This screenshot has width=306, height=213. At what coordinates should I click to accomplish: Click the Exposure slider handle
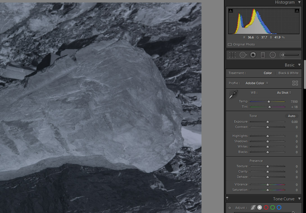click(x=268, y=122)
